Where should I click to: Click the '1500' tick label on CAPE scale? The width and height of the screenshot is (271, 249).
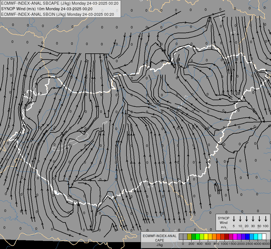pos(233,244)
